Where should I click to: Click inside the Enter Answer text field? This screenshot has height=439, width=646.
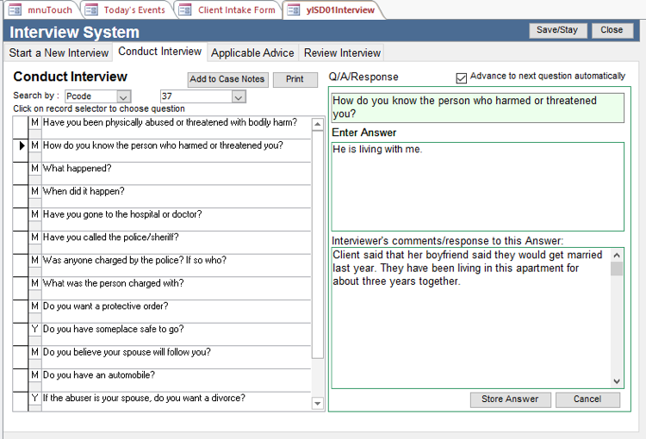[x=477, y=186]
